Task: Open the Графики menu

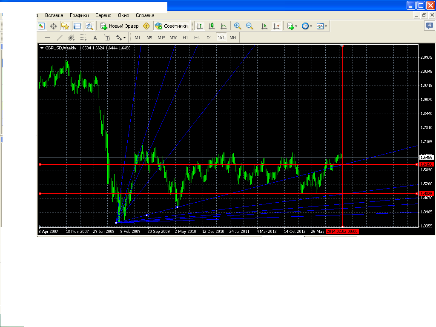Action: 80,15
